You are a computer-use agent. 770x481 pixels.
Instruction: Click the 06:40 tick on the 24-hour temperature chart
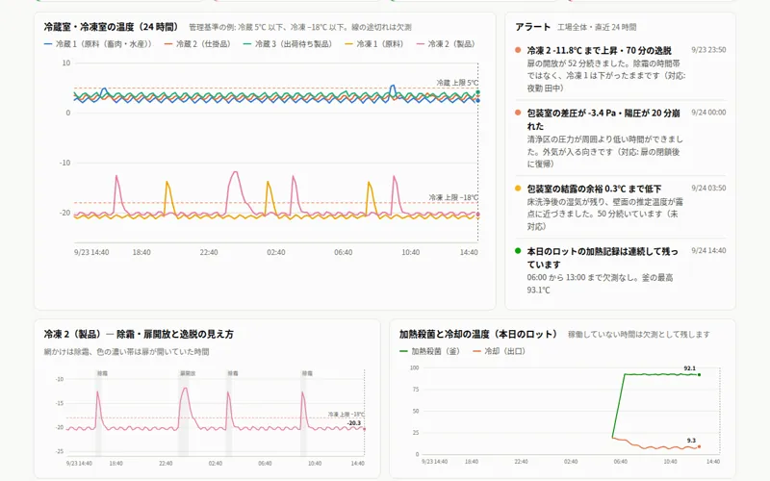tap(343, 252)
